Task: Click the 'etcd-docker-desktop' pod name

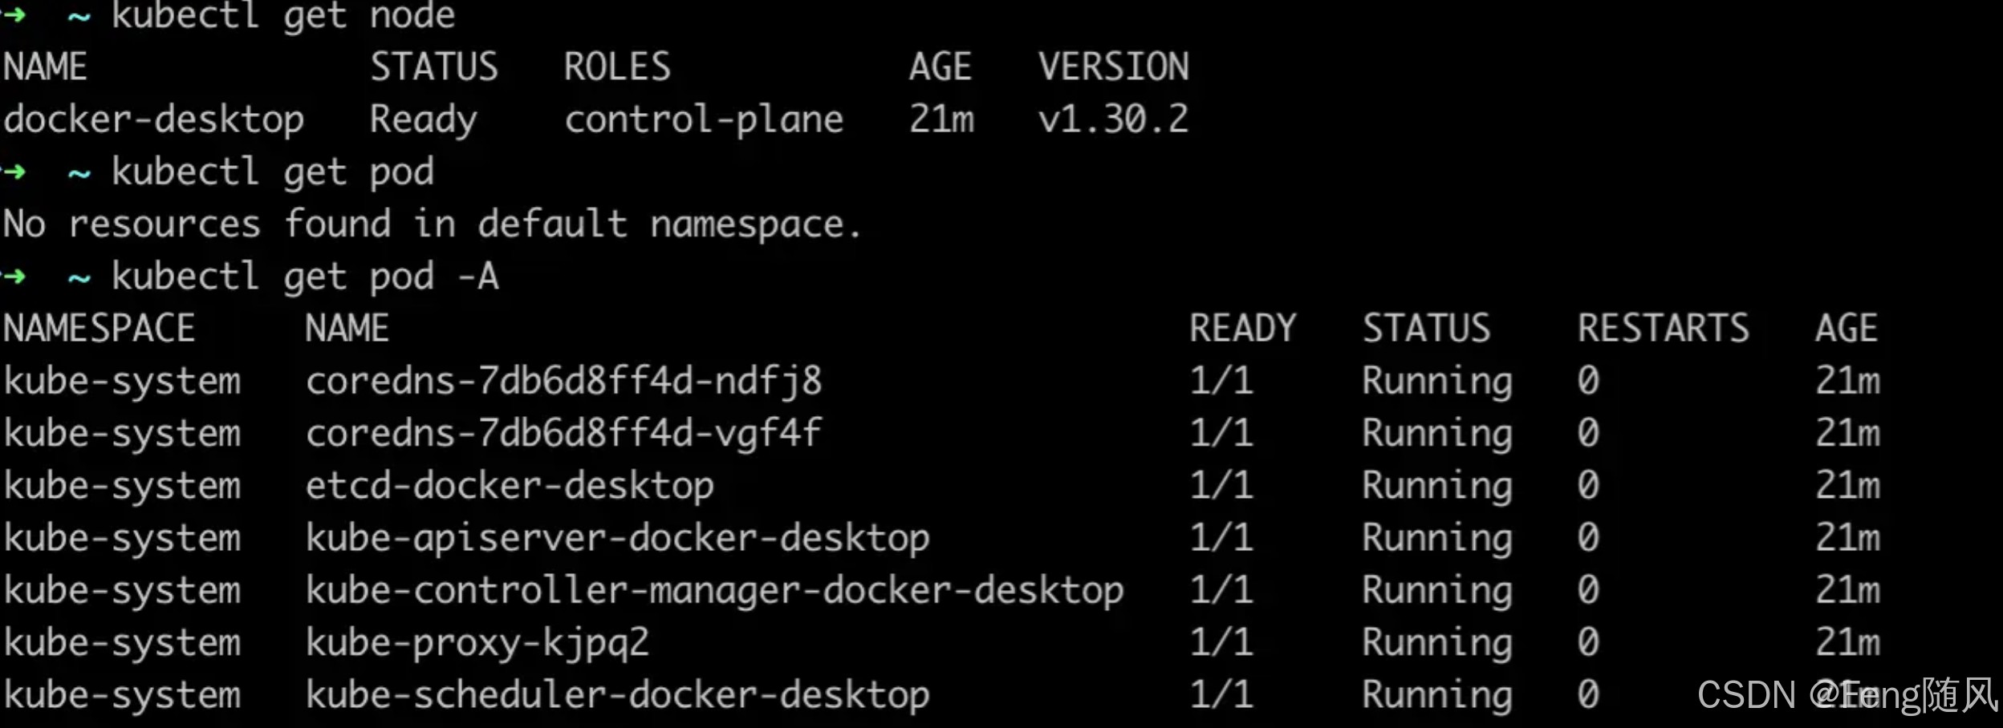Action: (x=510, y=487)
